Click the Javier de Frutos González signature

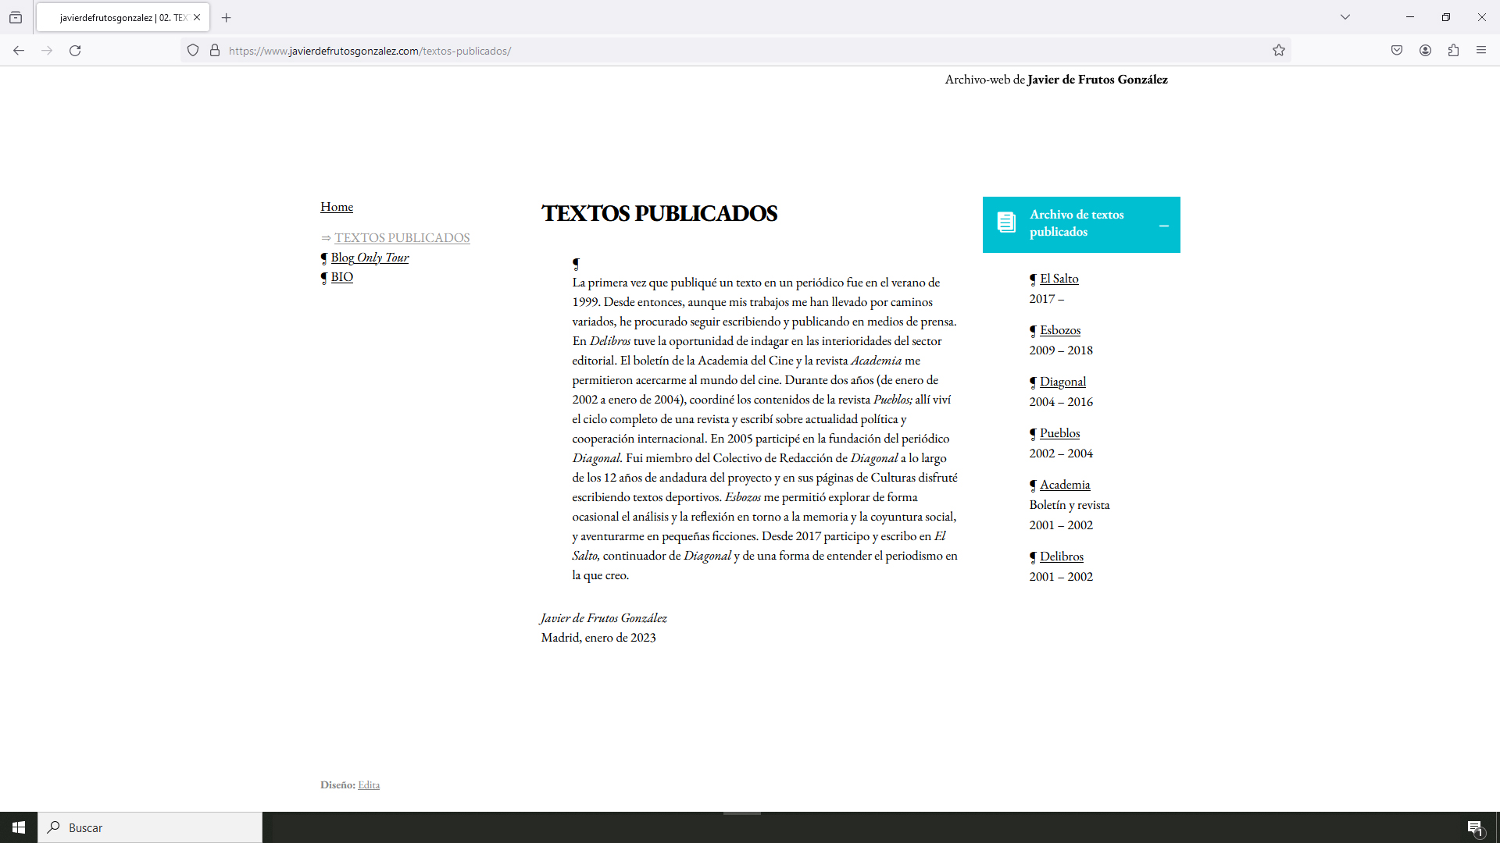604,618
